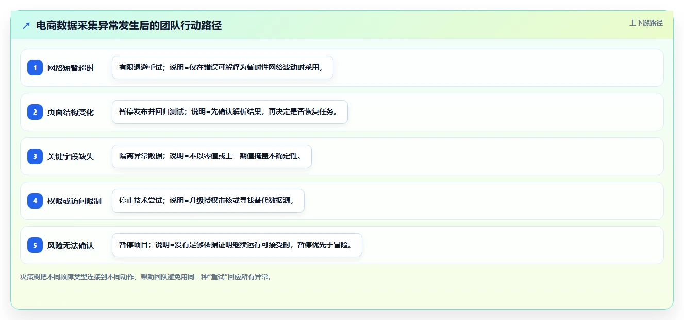This screenshot has width=684, height=320.
Task: Click the 网络短暂超时 label
Action: (71, 68)
